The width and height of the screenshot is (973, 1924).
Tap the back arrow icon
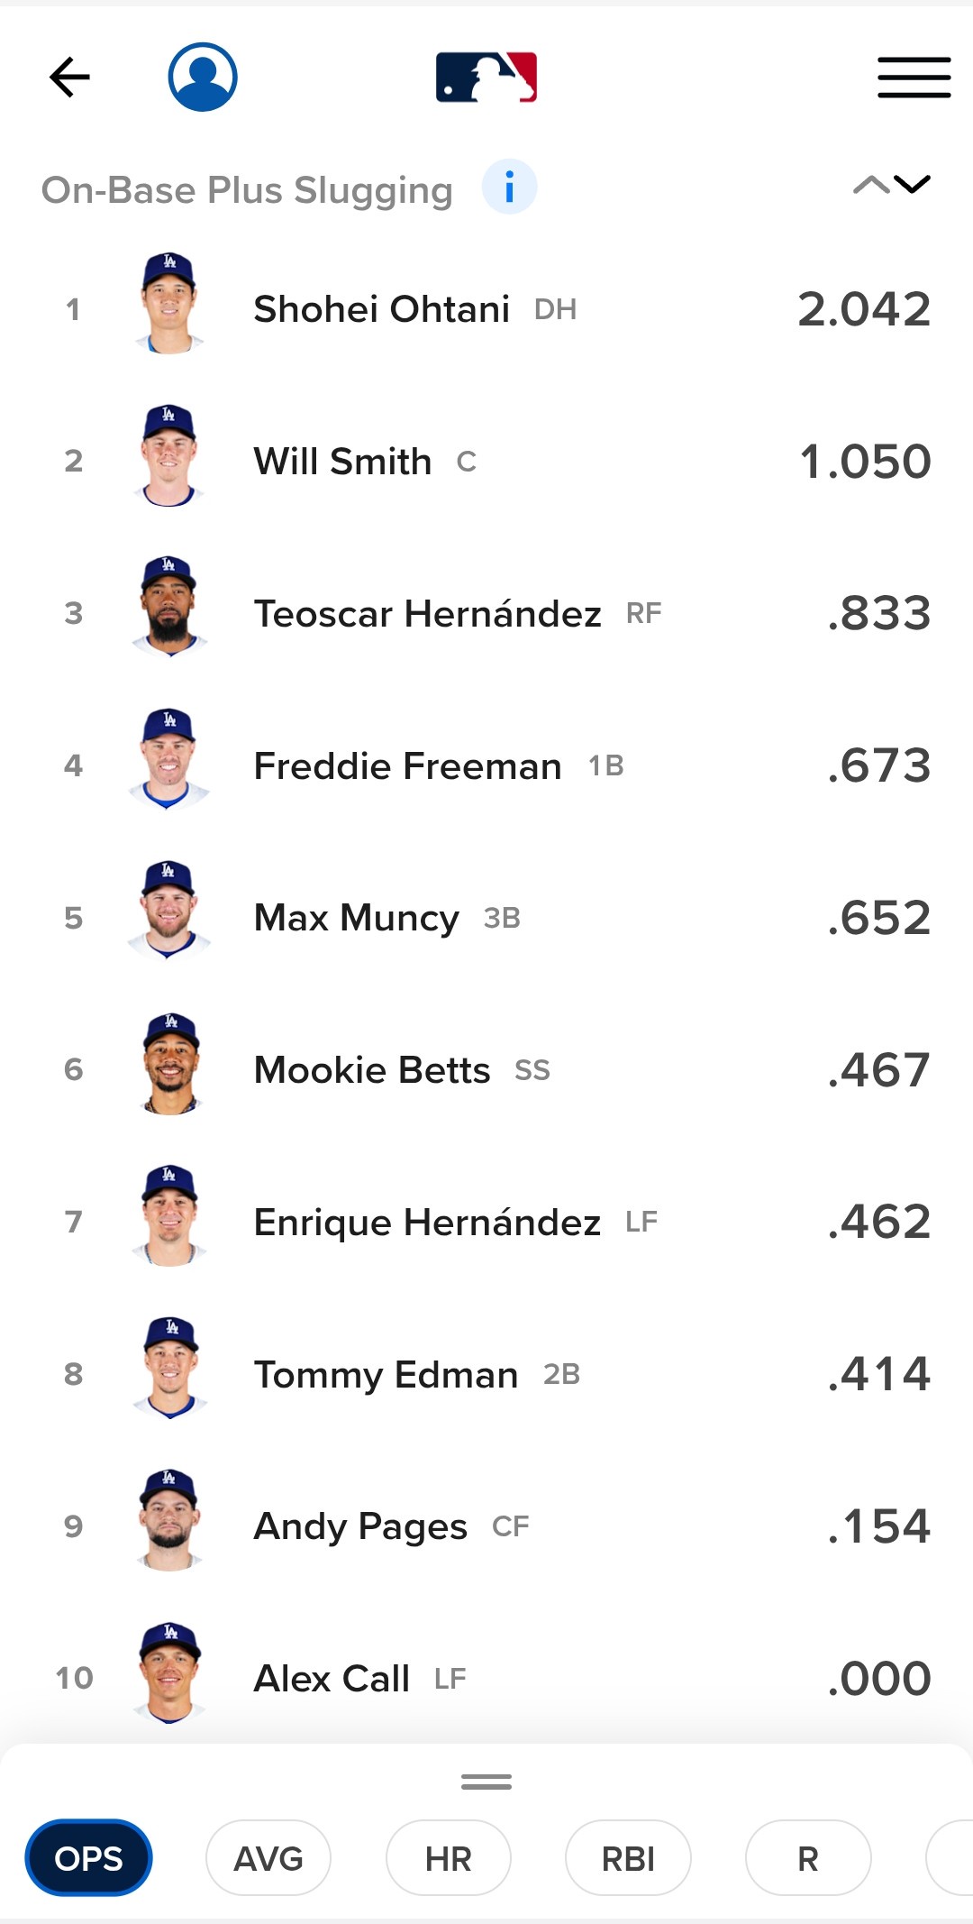tap(69, 78)
